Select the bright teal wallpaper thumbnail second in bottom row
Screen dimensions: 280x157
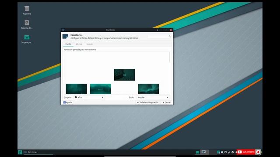click(100, 89)
